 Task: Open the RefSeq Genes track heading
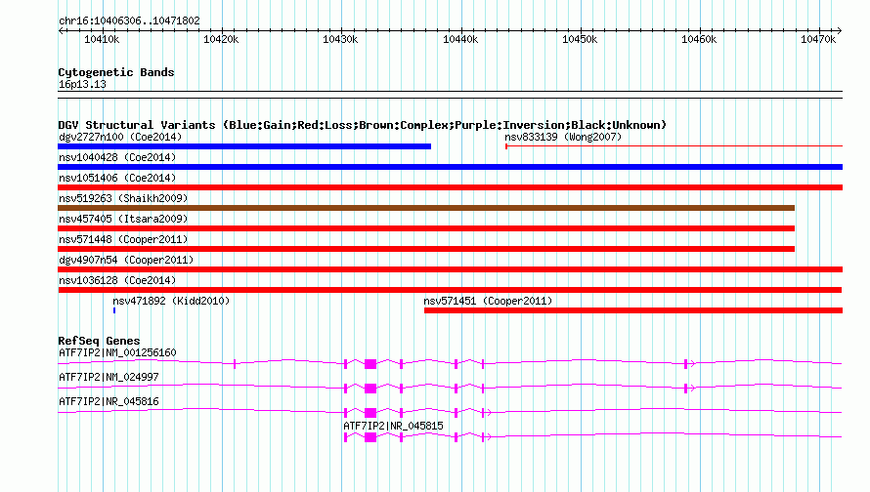[99, 341]
